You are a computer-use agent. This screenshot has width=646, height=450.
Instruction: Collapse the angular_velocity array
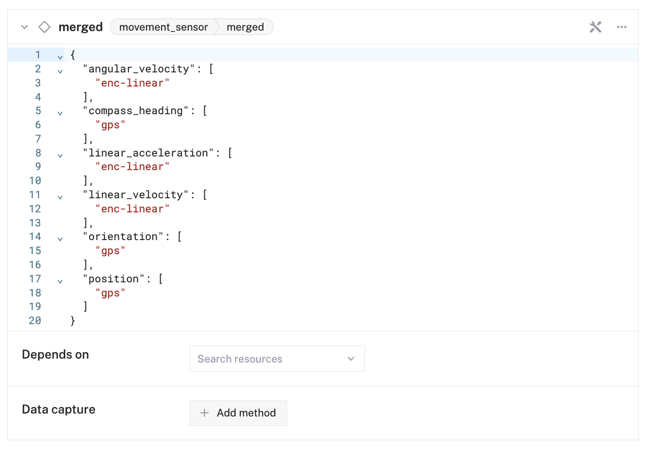click(60, 71)
